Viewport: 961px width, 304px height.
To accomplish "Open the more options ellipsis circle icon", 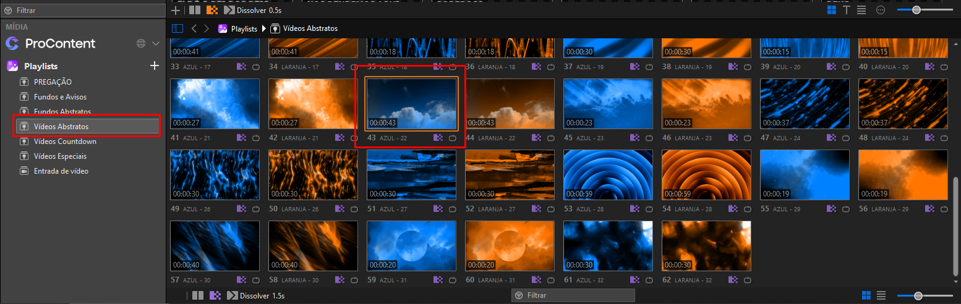I will [881, 10].
